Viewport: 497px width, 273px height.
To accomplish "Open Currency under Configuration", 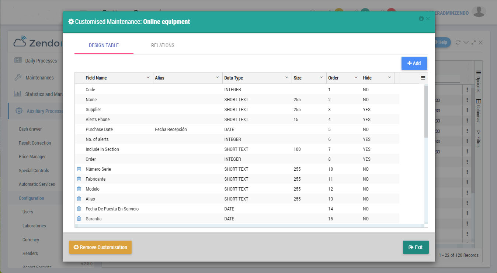I will 31,240.
